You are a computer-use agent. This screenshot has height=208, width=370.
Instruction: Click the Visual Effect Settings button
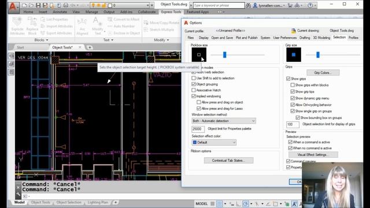(x=313, y=155)
